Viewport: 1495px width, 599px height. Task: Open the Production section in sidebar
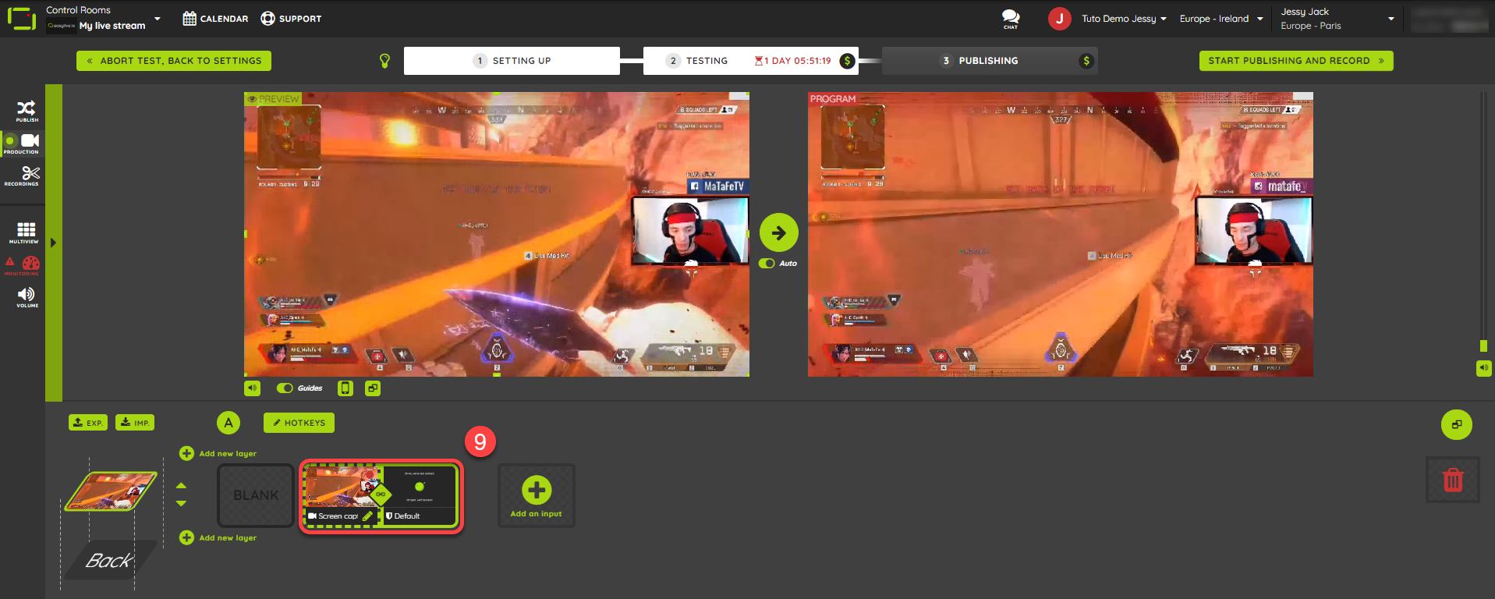coord(22,144)
